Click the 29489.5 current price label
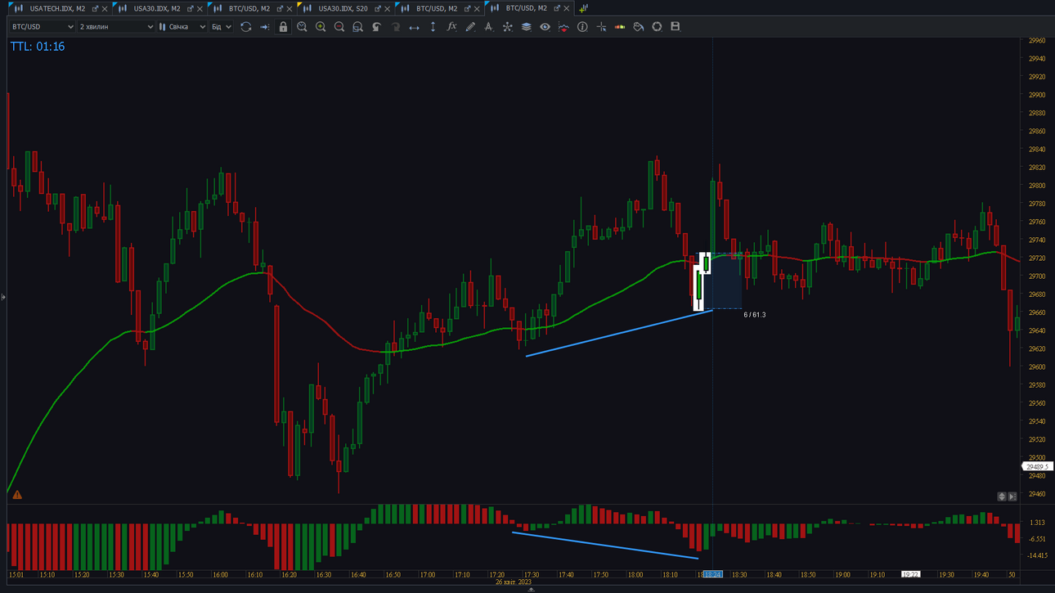1055x593 pixels. click(x=1037, y=467)
